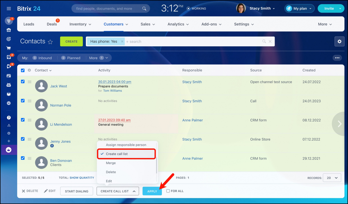Open contacts list settings gear button

pyautogui.click(x=339, y=42)
